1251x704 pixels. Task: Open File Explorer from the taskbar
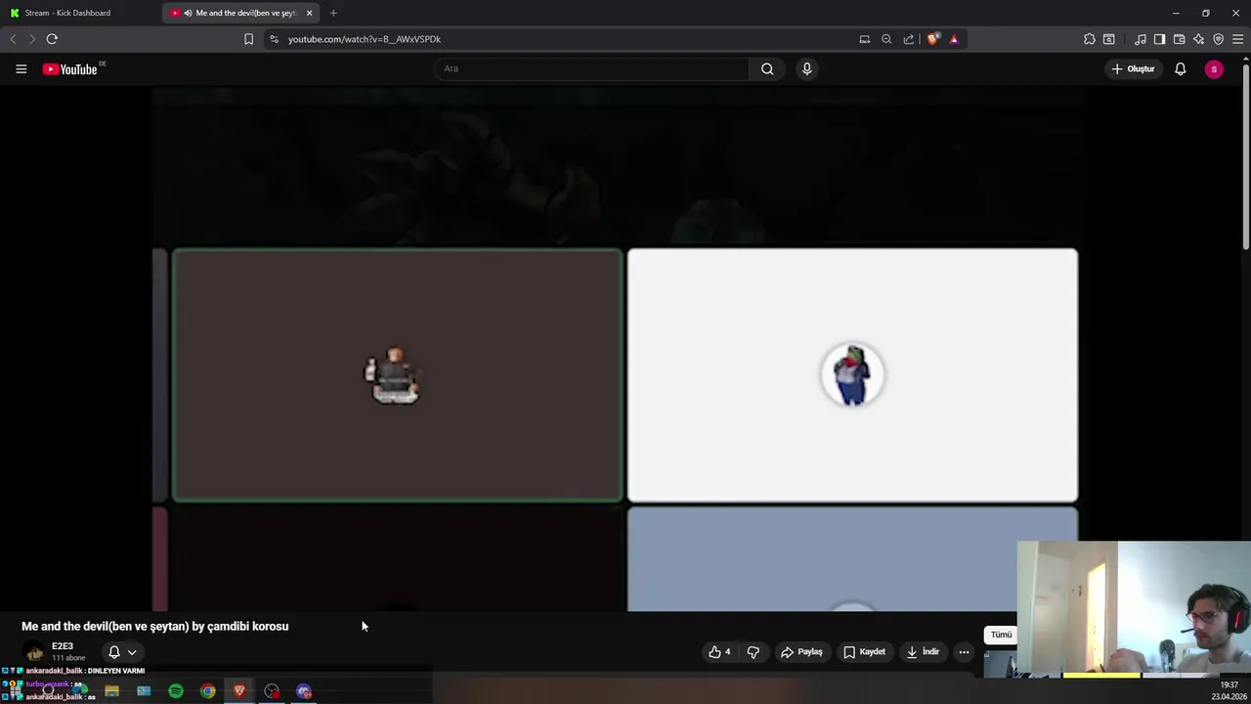coord(111,691)
